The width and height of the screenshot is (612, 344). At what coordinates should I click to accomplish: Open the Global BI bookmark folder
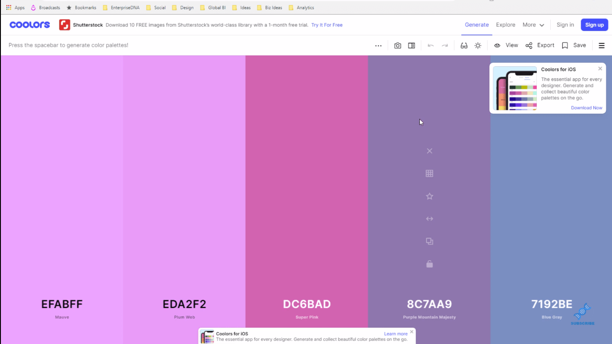pos(213,8)
